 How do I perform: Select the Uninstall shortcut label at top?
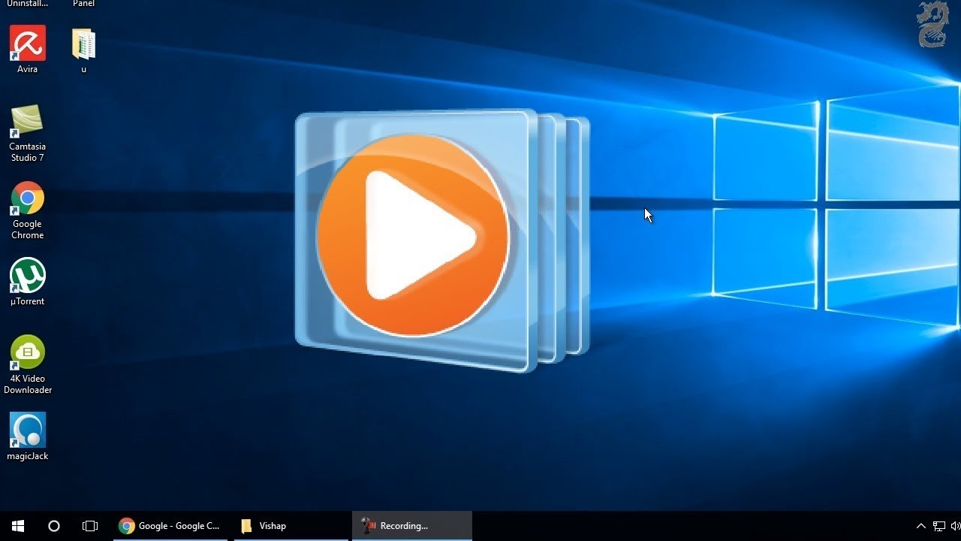[28, 4]
